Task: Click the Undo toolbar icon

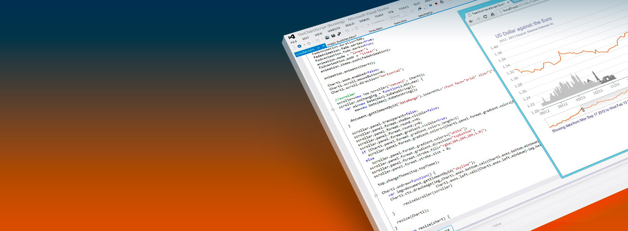Action: coord(347,31)
